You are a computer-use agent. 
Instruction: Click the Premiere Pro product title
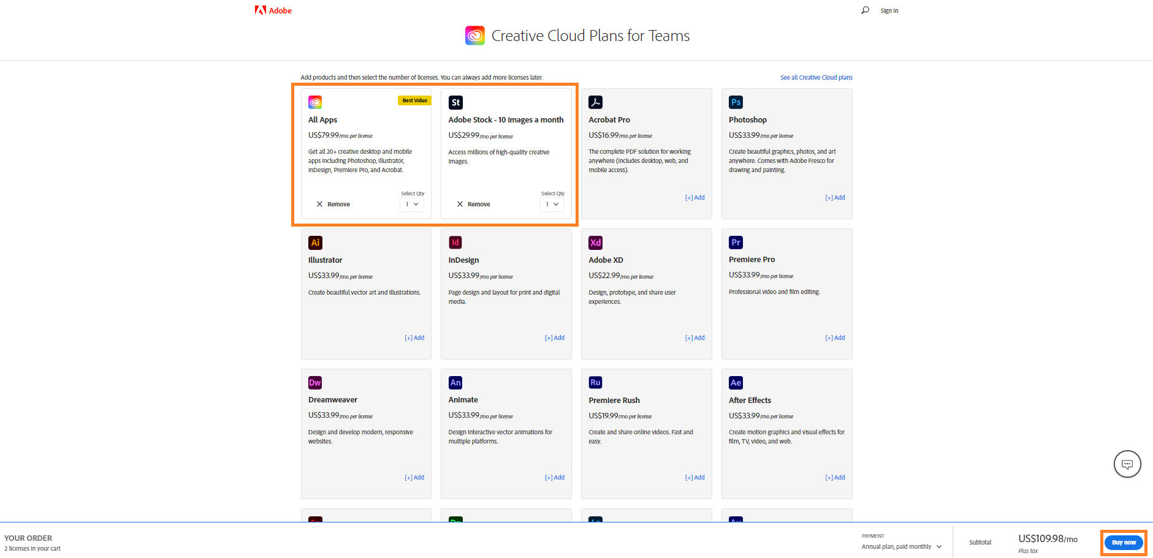coord(752,260)
